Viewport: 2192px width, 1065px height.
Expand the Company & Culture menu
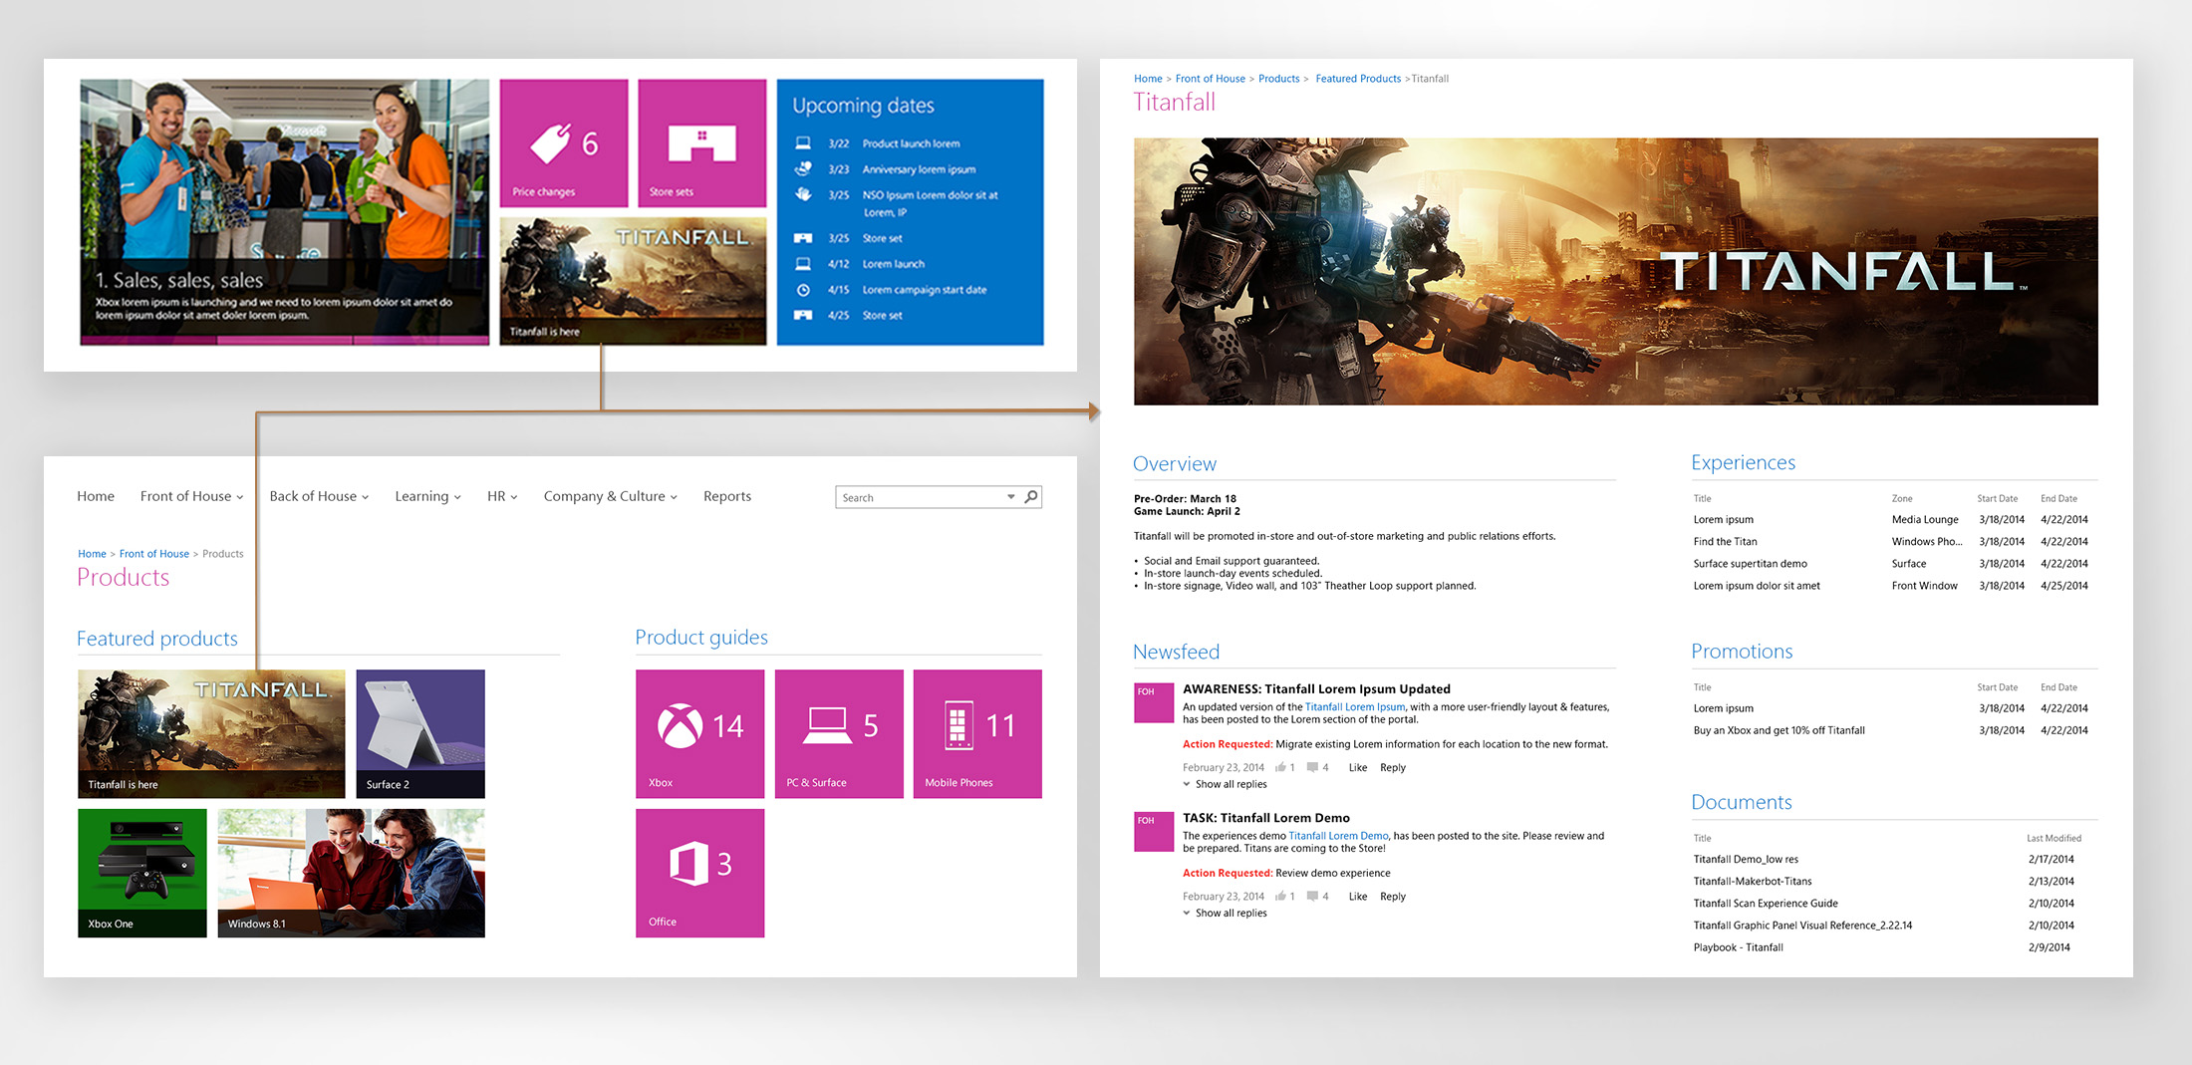click(x=610, y=496)
